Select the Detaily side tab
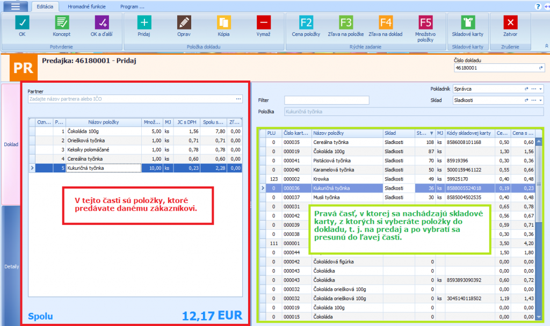Image resolution: width=550 pixels, height=326 pixels. tap(11, 266)
